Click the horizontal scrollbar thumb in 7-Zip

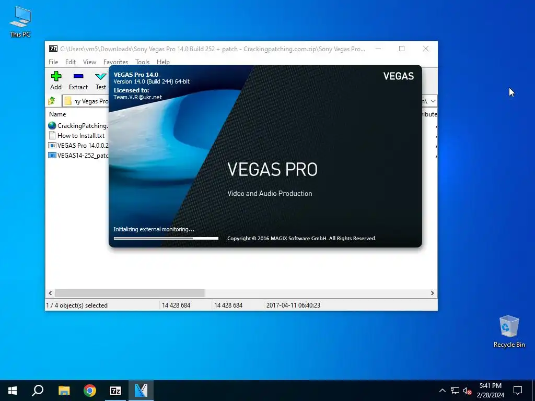coord(130,293)
